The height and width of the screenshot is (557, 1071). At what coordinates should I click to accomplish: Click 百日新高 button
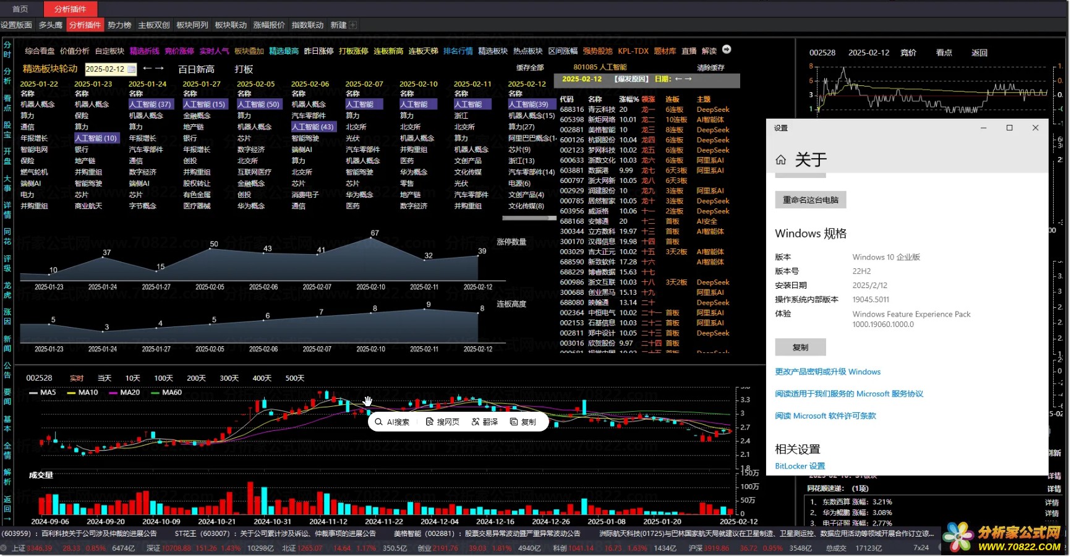click(x=196, y=69)
